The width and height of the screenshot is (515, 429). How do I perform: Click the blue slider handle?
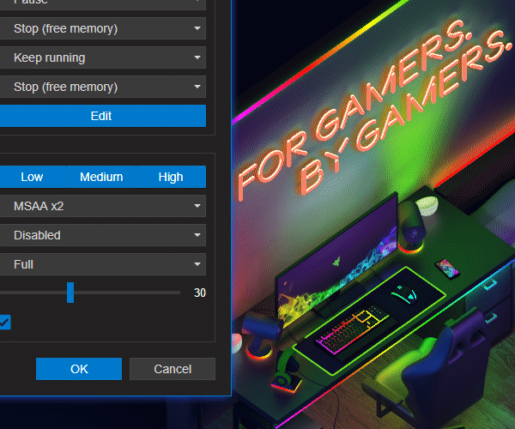(70, 293)
